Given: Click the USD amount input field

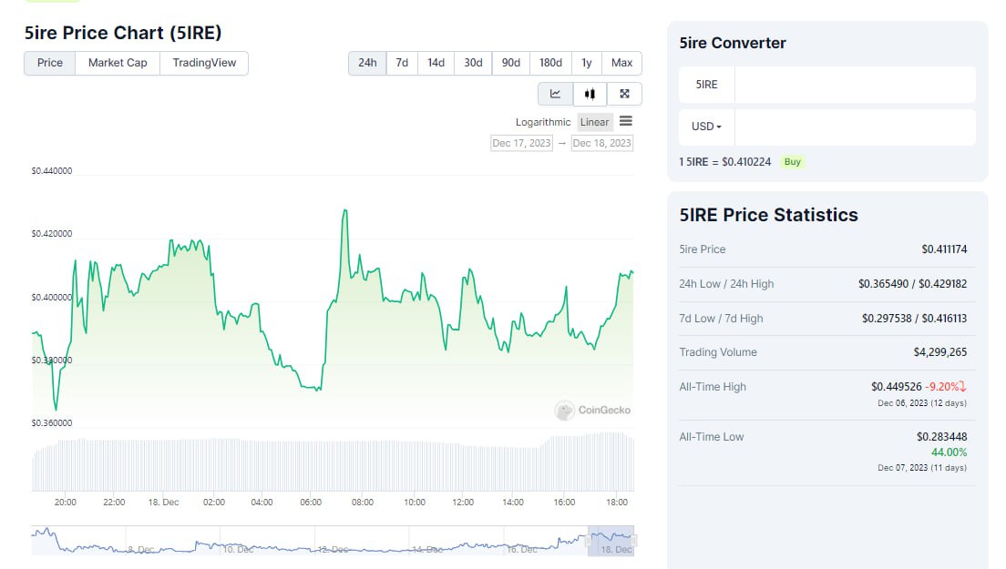Looking at the screenshot, I should pyautogui.click(x=854, y=127).
